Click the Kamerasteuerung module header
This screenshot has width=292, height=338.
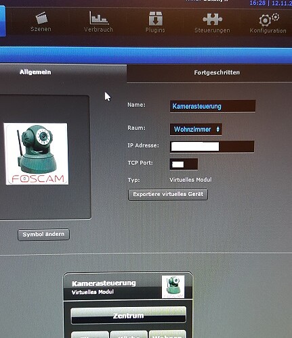point(128,287)
